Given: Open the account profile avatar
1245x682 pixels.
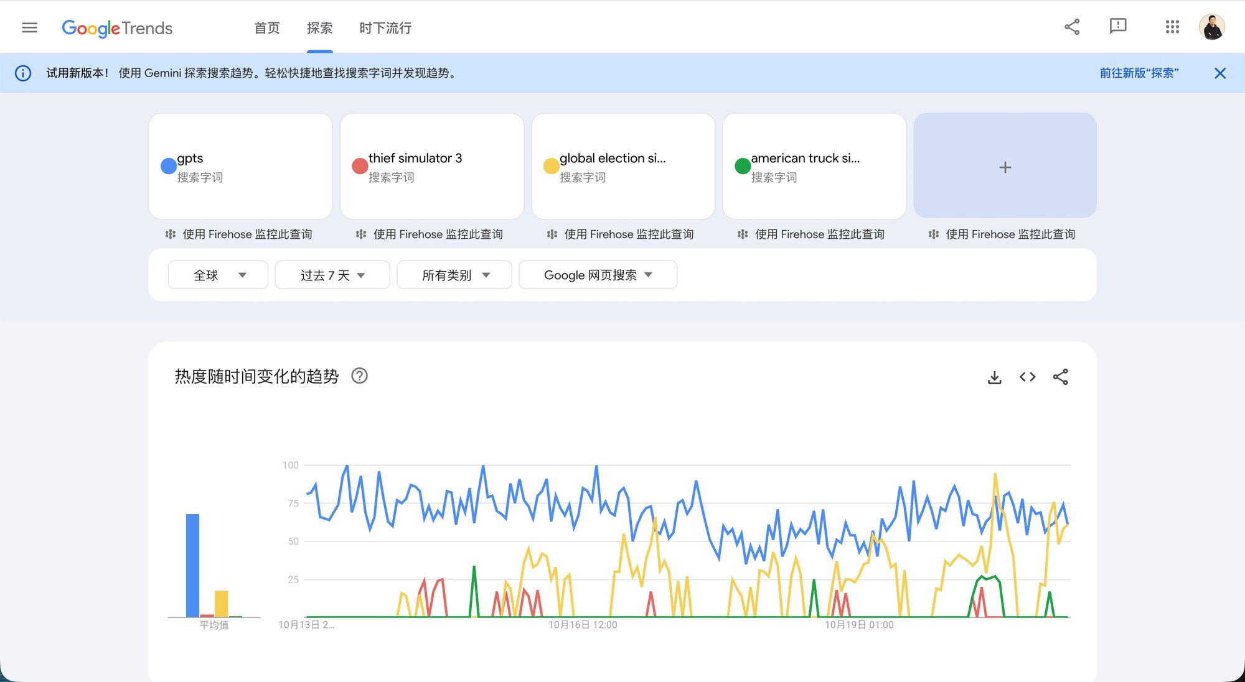Looking at the screenshot, I should [1211, 27].
